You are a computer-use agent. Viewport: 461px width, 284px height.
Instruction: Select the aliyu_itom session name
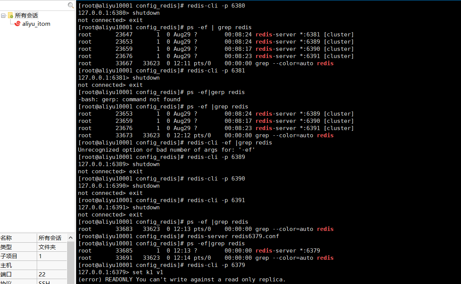point(36,24)
